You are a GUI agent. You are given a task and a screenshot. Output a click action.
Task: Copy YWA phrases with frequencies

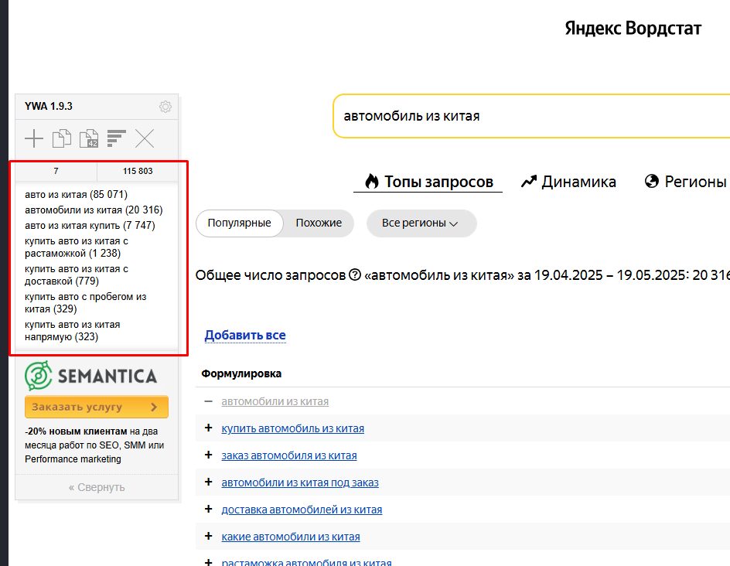click(x=89, y=138)
